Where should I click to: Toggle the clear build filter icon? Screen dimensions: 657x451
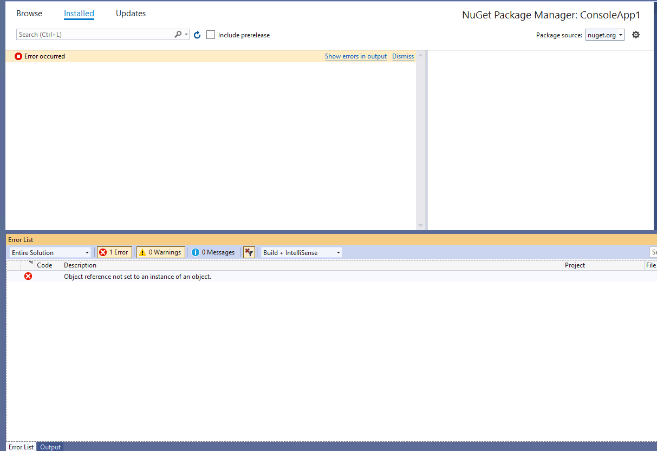pos(249,252)
